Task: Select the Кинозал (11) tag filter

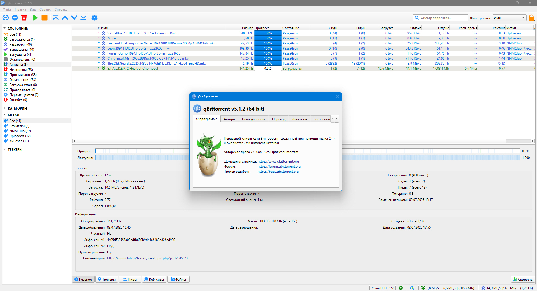Action: (x=19, y=141)
